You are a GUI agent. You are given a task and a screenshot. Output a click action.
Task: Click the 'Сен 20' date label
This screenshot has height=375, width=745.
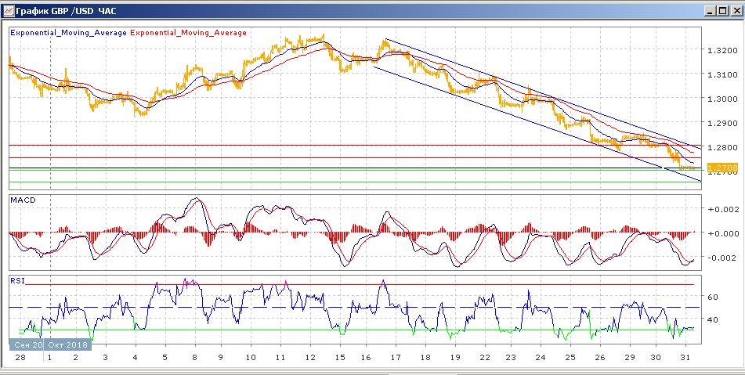(29, 344)
